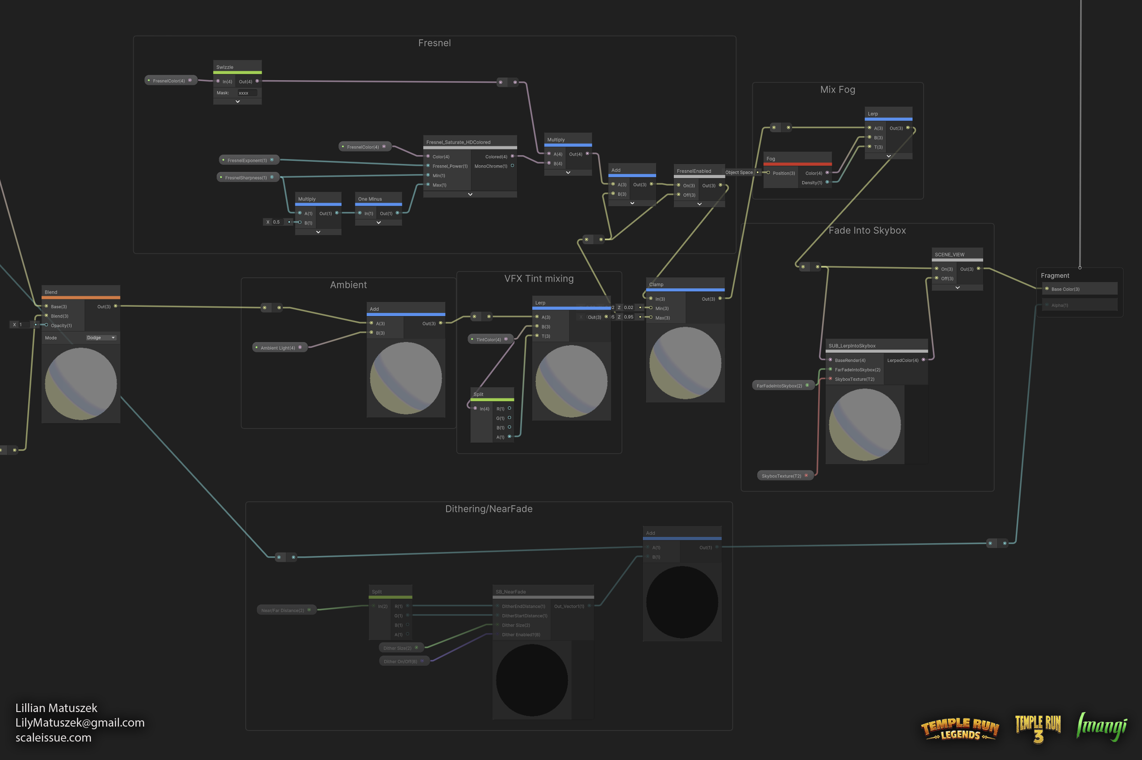
Task: Click the Fragment Base Color(3) input port
Action: pyautogui.click(x=1047, y=289)
